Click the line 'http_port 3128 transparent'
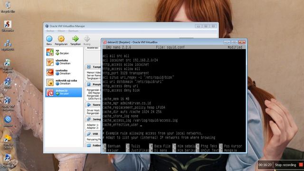This screenshot has width=304, height=171. [126, 73]
